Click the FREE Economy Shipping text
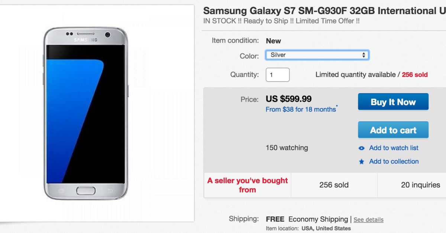 pos(307,219)
